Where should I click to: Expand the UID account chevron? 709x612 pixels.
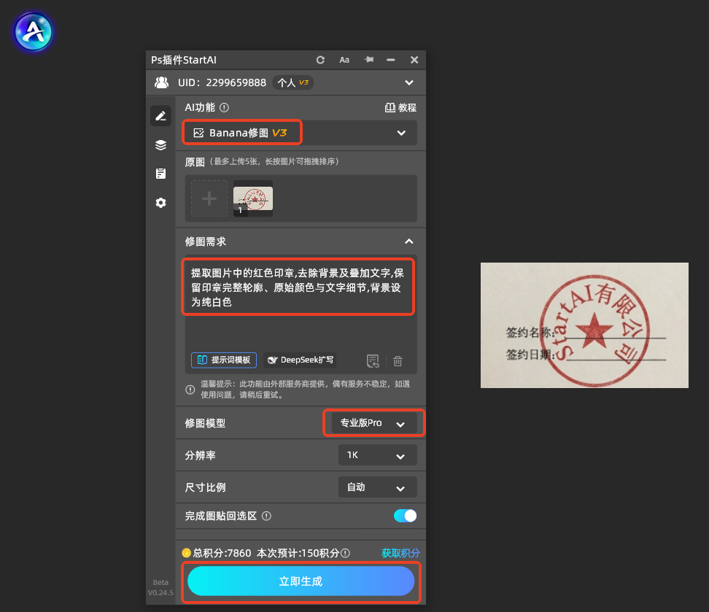tap(409, 82)
